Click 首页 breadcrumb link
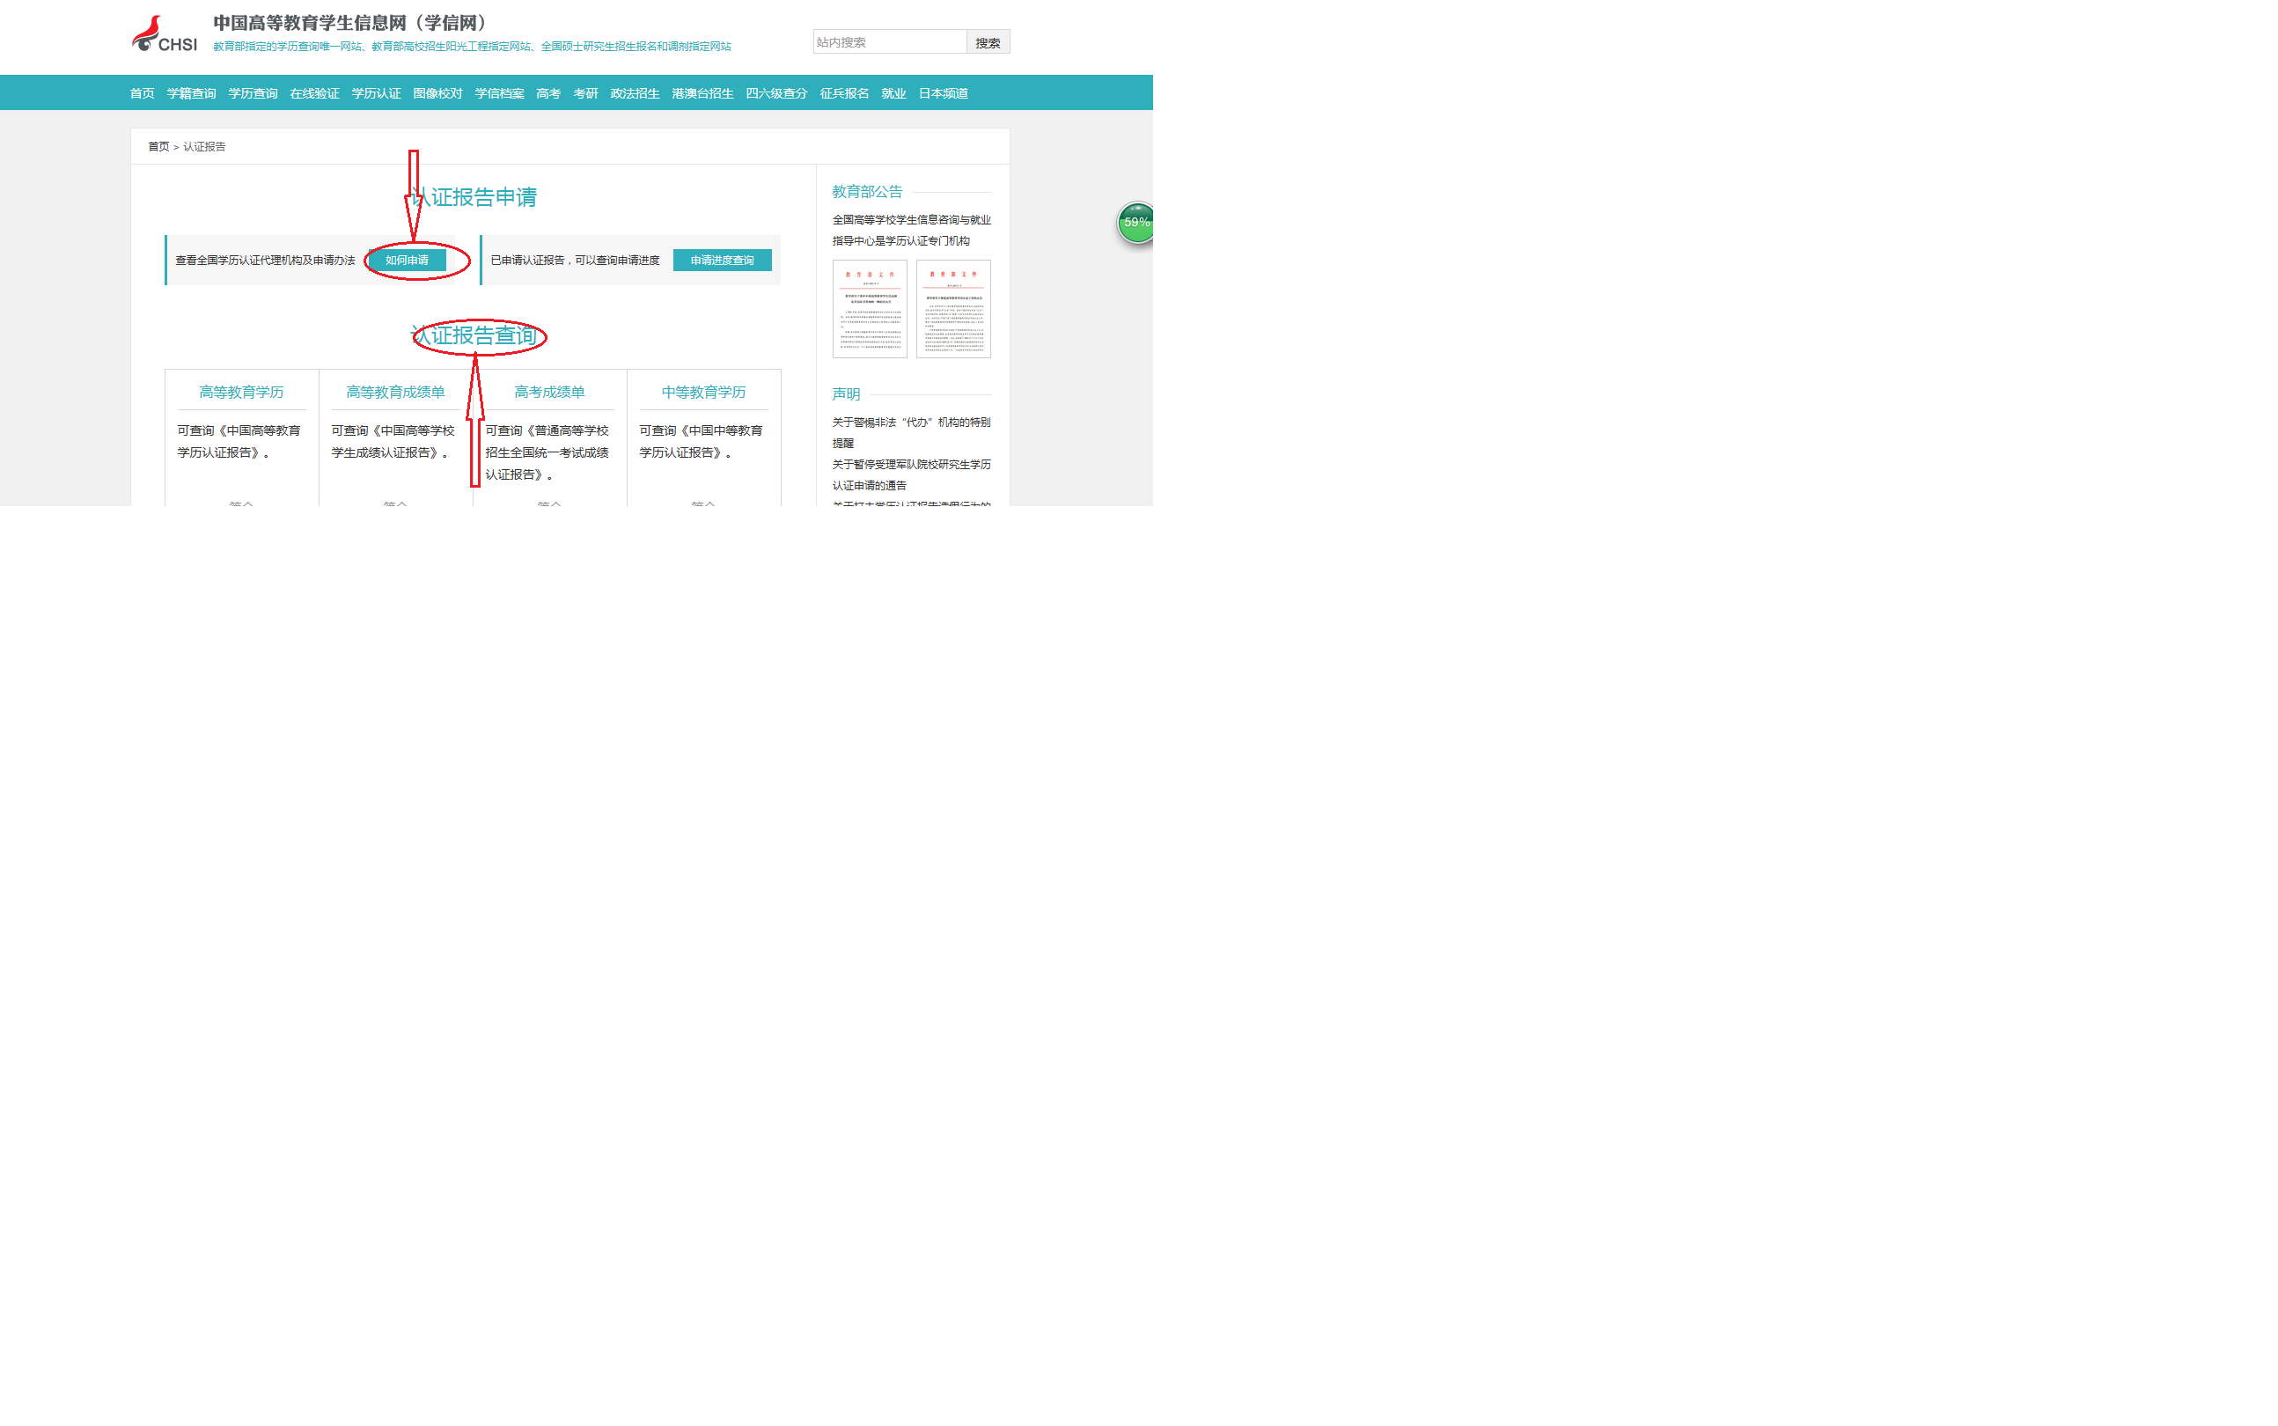Screen dimensions: 2278x1426 [158, 147]
